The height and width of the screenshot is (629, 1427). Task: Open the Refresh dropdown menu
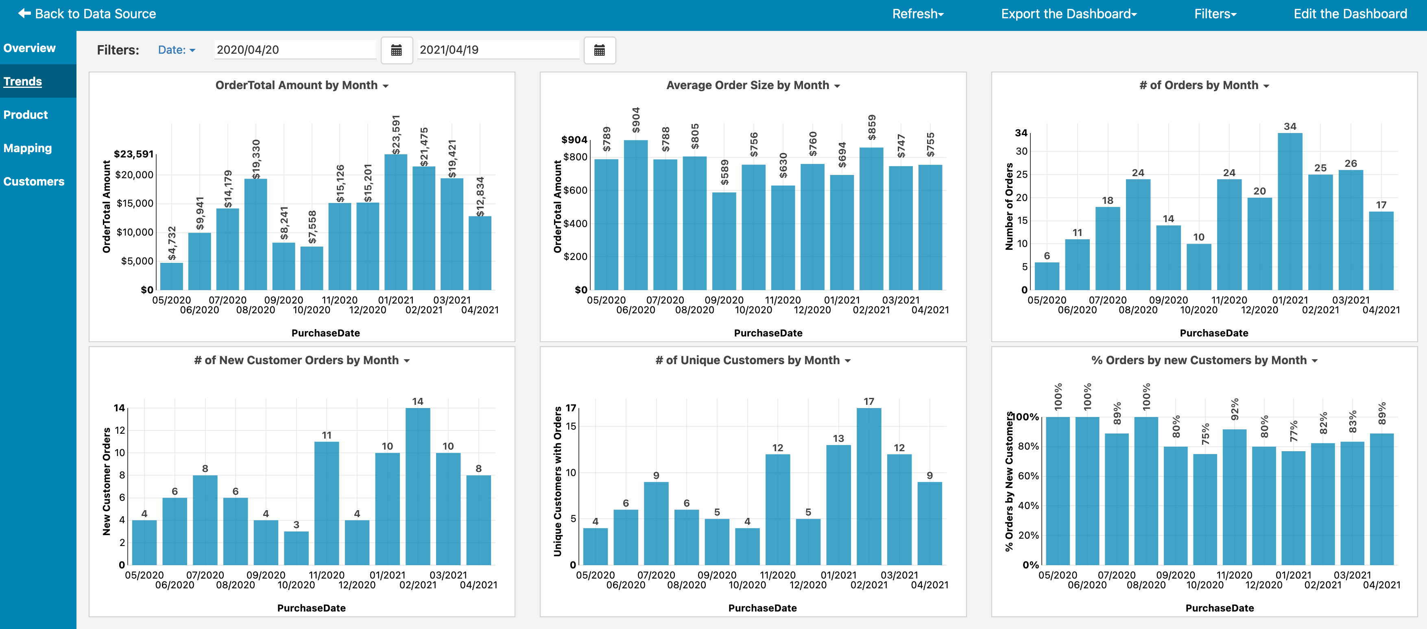(x=917, y=14)
